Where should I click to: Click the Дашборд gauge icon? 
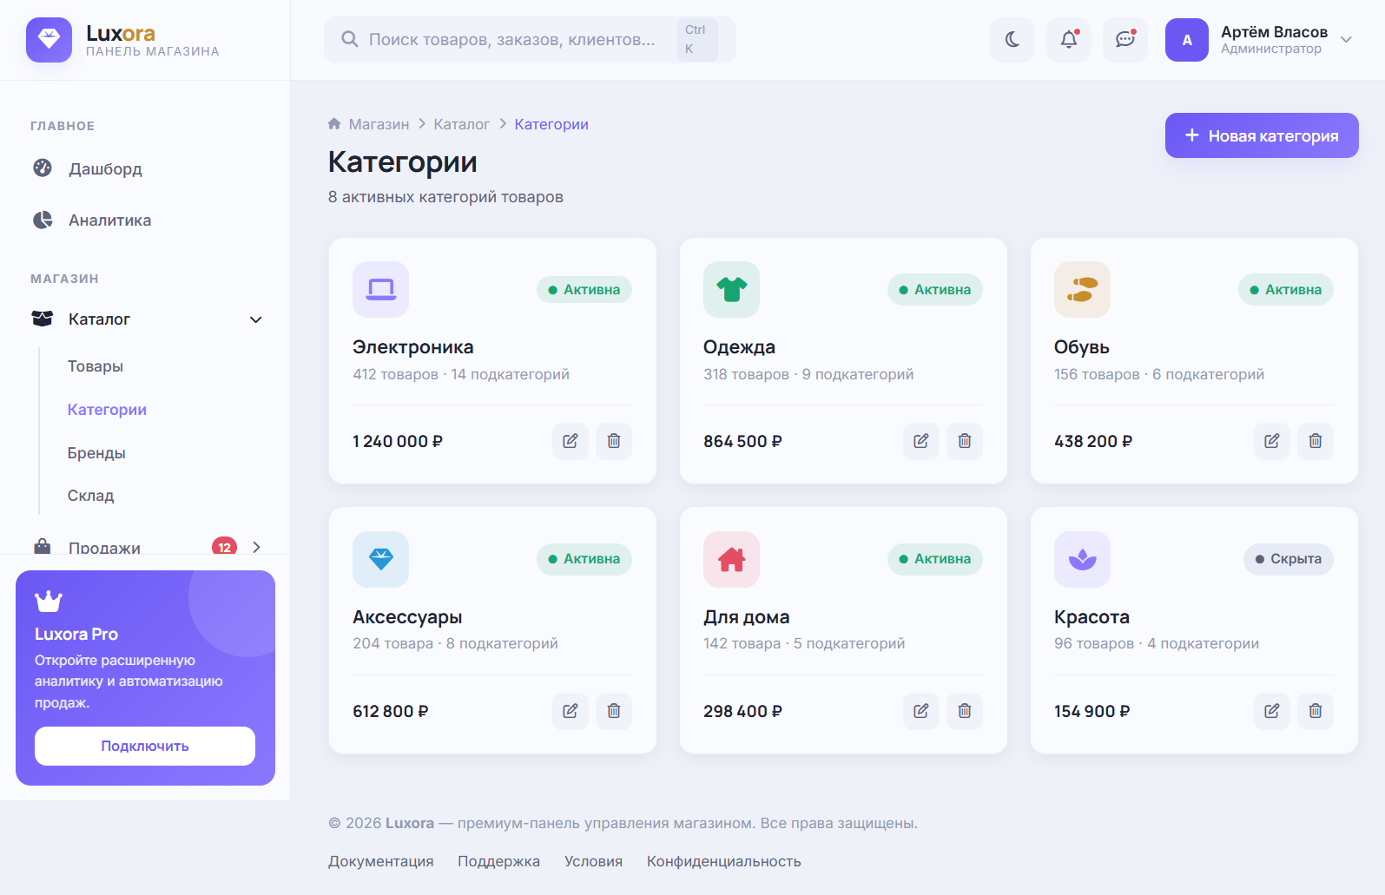pos(43,168)
